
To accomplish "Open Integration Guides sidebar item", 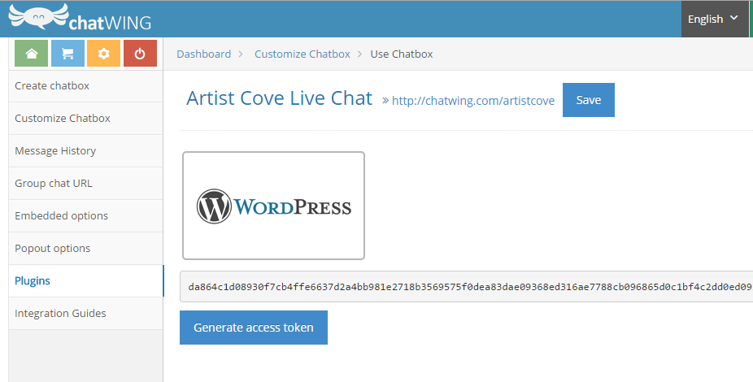I will tap(86, 314).
